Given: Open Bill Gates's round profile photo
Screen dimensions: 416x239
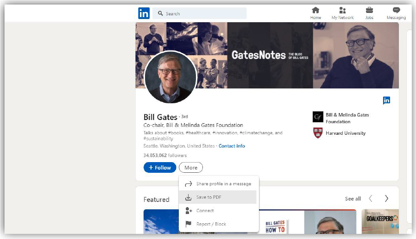Looking at the screenshot, I should click(x=170, y=77).
